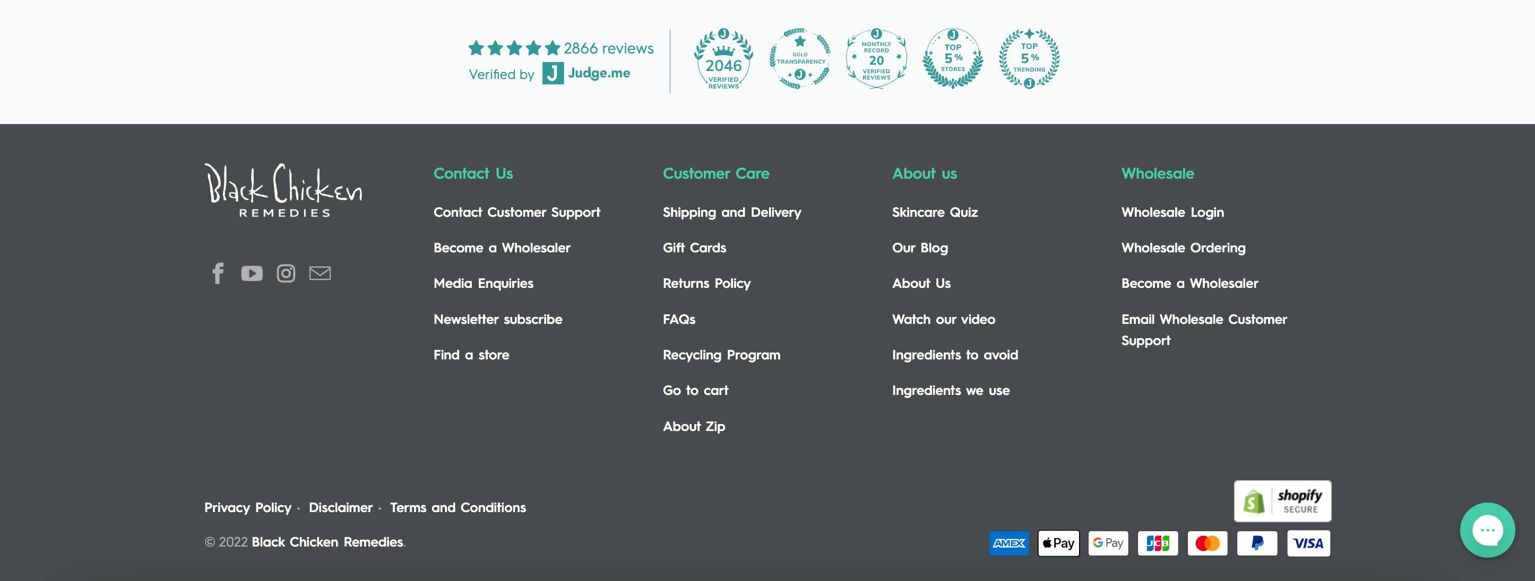
Task: Open Skincare Quiz link
Action: point(934,213)
